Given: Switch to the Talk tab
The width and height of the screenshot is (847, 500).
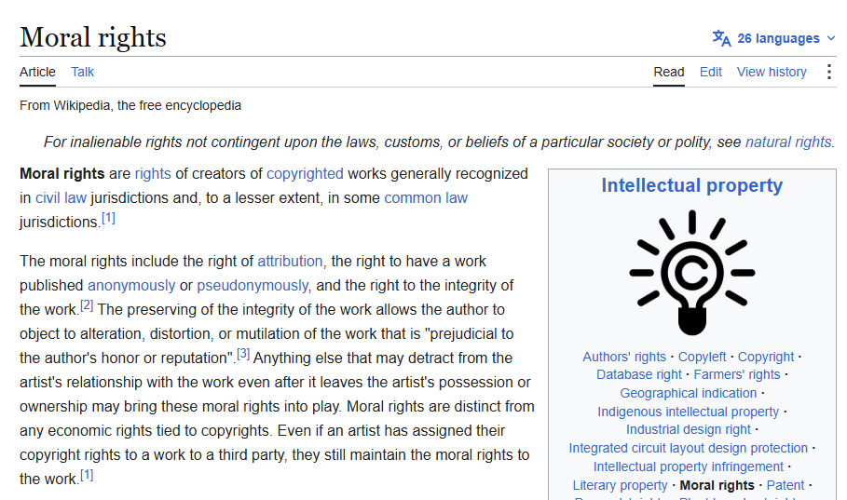Looking at the screenshot, I should (83, 72).
